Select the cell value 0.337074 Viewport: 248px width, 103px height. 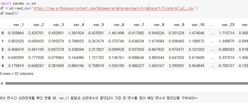227,58
